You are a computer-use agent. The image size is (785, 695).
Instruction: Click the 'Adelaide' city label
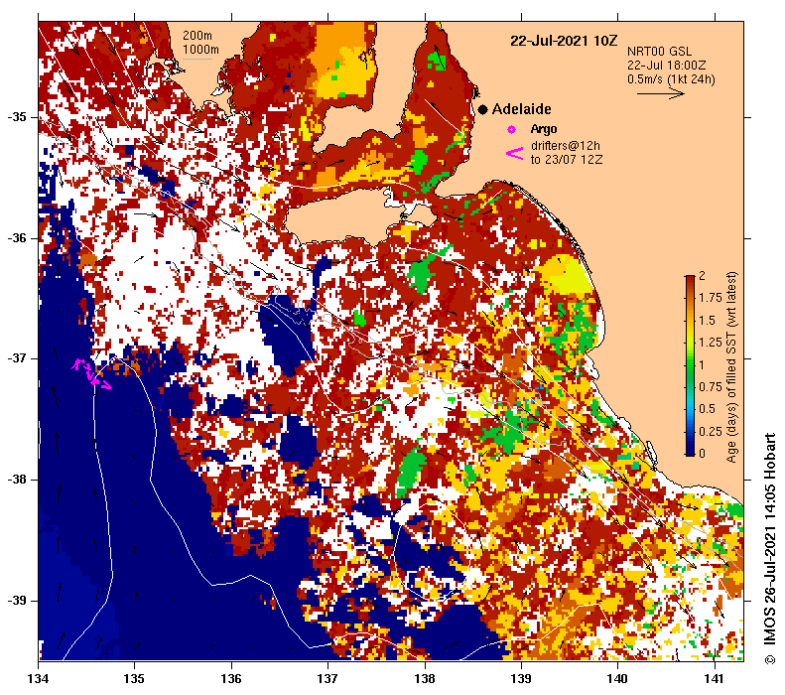click(521, 109)
